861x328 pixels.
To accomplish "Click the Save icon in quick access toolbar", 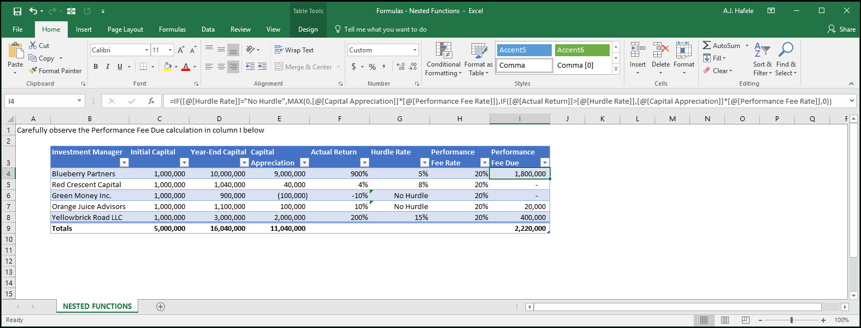I will pyautogui.click(x=17, y=11).
